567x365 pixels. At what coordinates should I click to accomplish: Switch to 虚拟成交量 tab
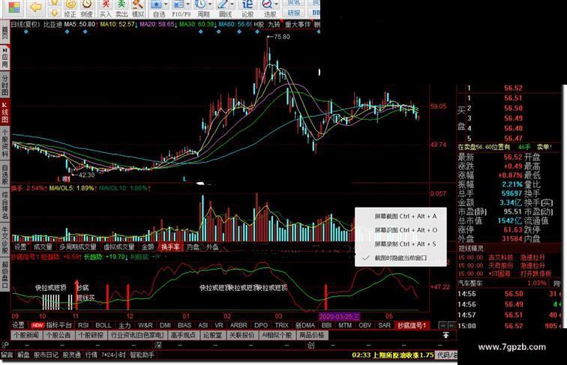[x=119, y=247]
